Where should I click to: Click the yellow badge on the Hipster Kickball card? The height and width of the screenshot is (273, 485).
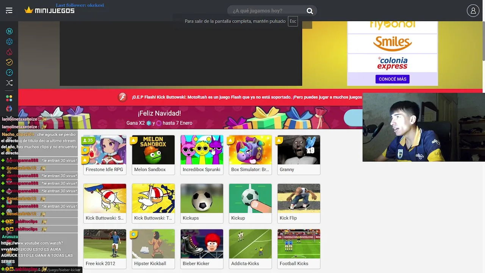[133, 235]
